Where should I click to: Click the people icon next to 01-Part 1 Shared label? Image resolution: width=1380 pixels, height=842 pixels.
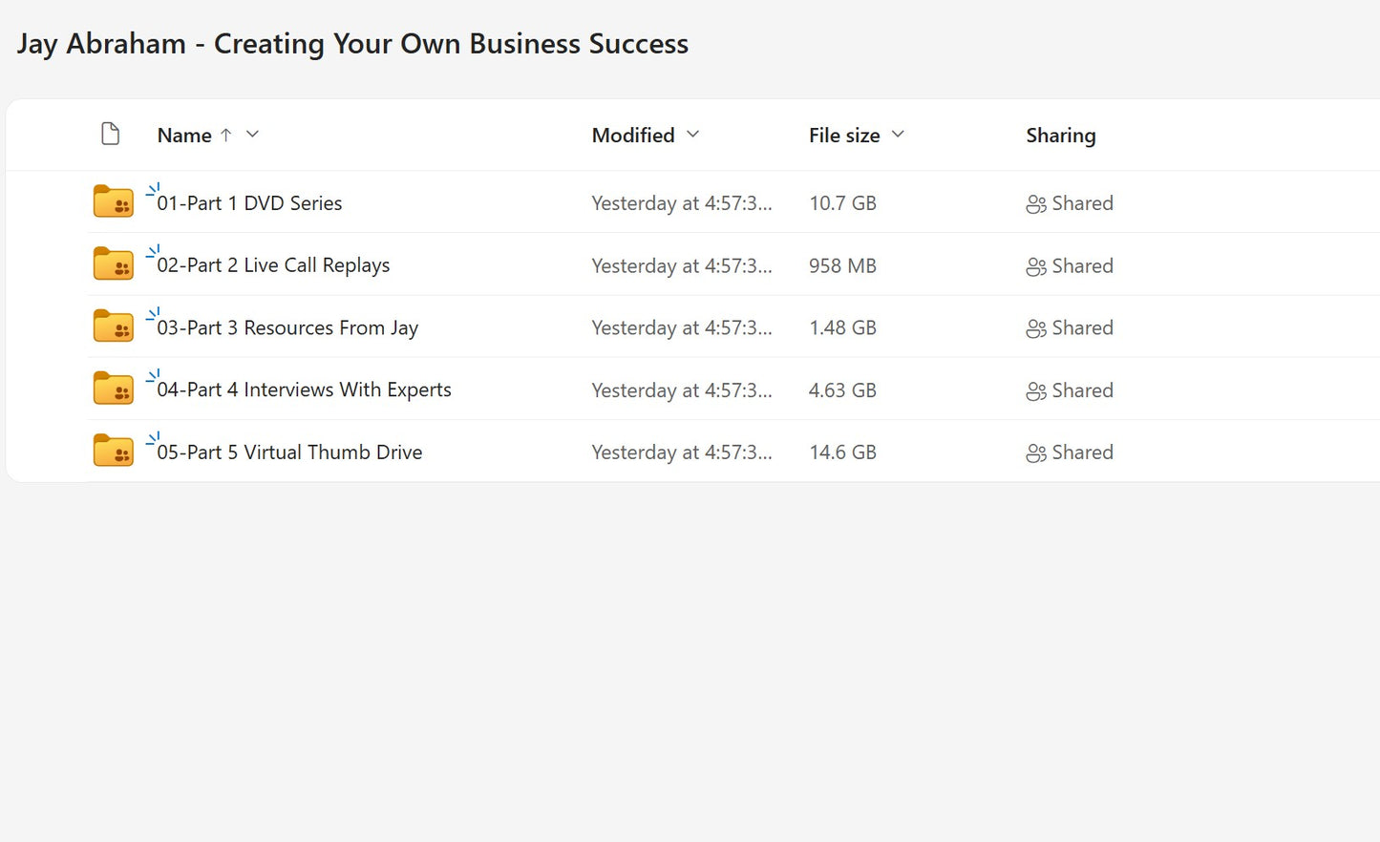click(1036, 203)
